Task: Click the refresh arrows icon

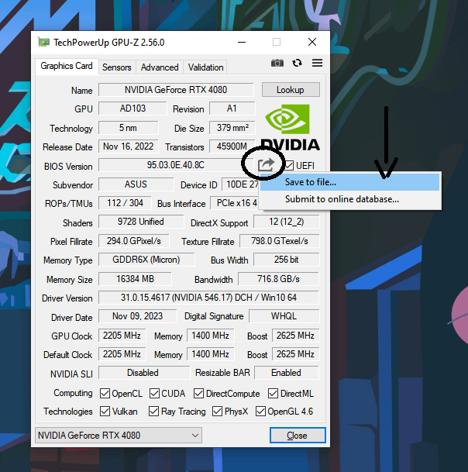Action: (x=297, y=63)
